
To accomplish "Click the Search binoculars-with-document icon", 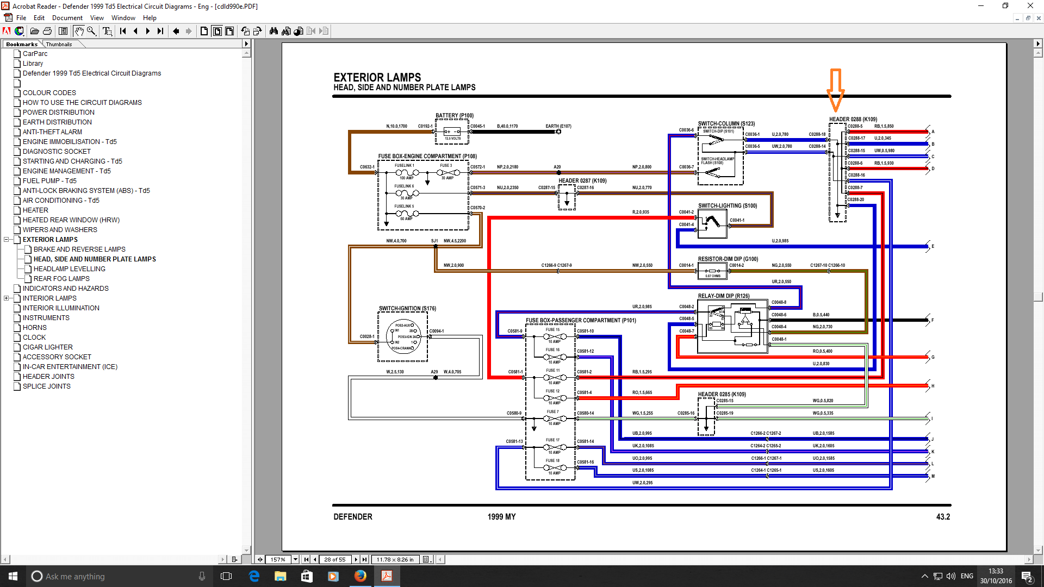I will (x=286, y=31).
